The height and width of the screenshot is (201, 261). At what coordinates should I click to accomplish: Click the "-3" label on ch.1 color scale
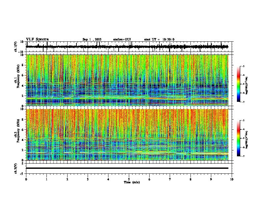coord(243,66)
